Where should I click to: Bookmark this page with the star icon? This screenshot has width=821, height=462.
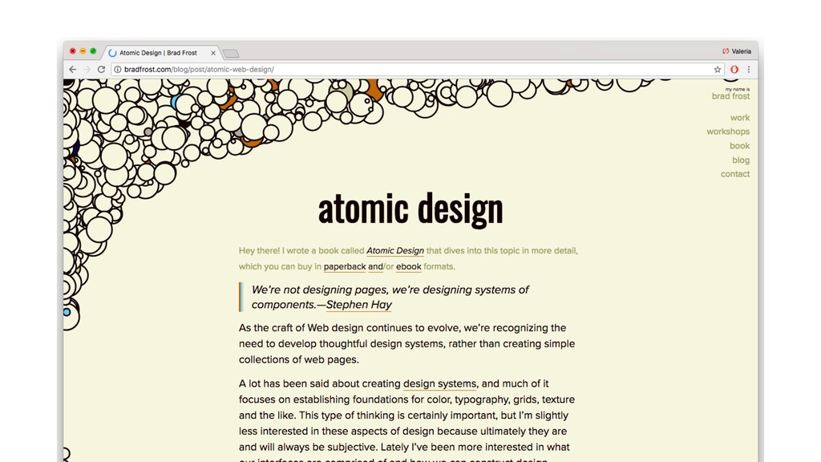[x=718, y=69]
